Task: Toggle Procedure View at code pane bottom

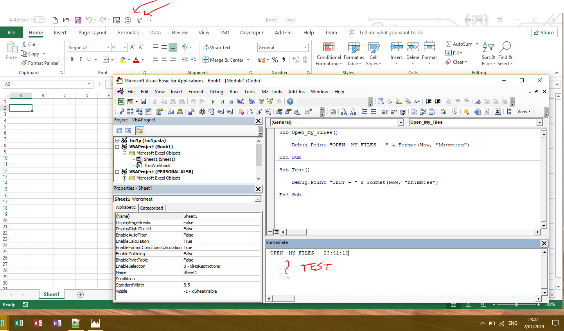Action: click(x=269, y=232)
